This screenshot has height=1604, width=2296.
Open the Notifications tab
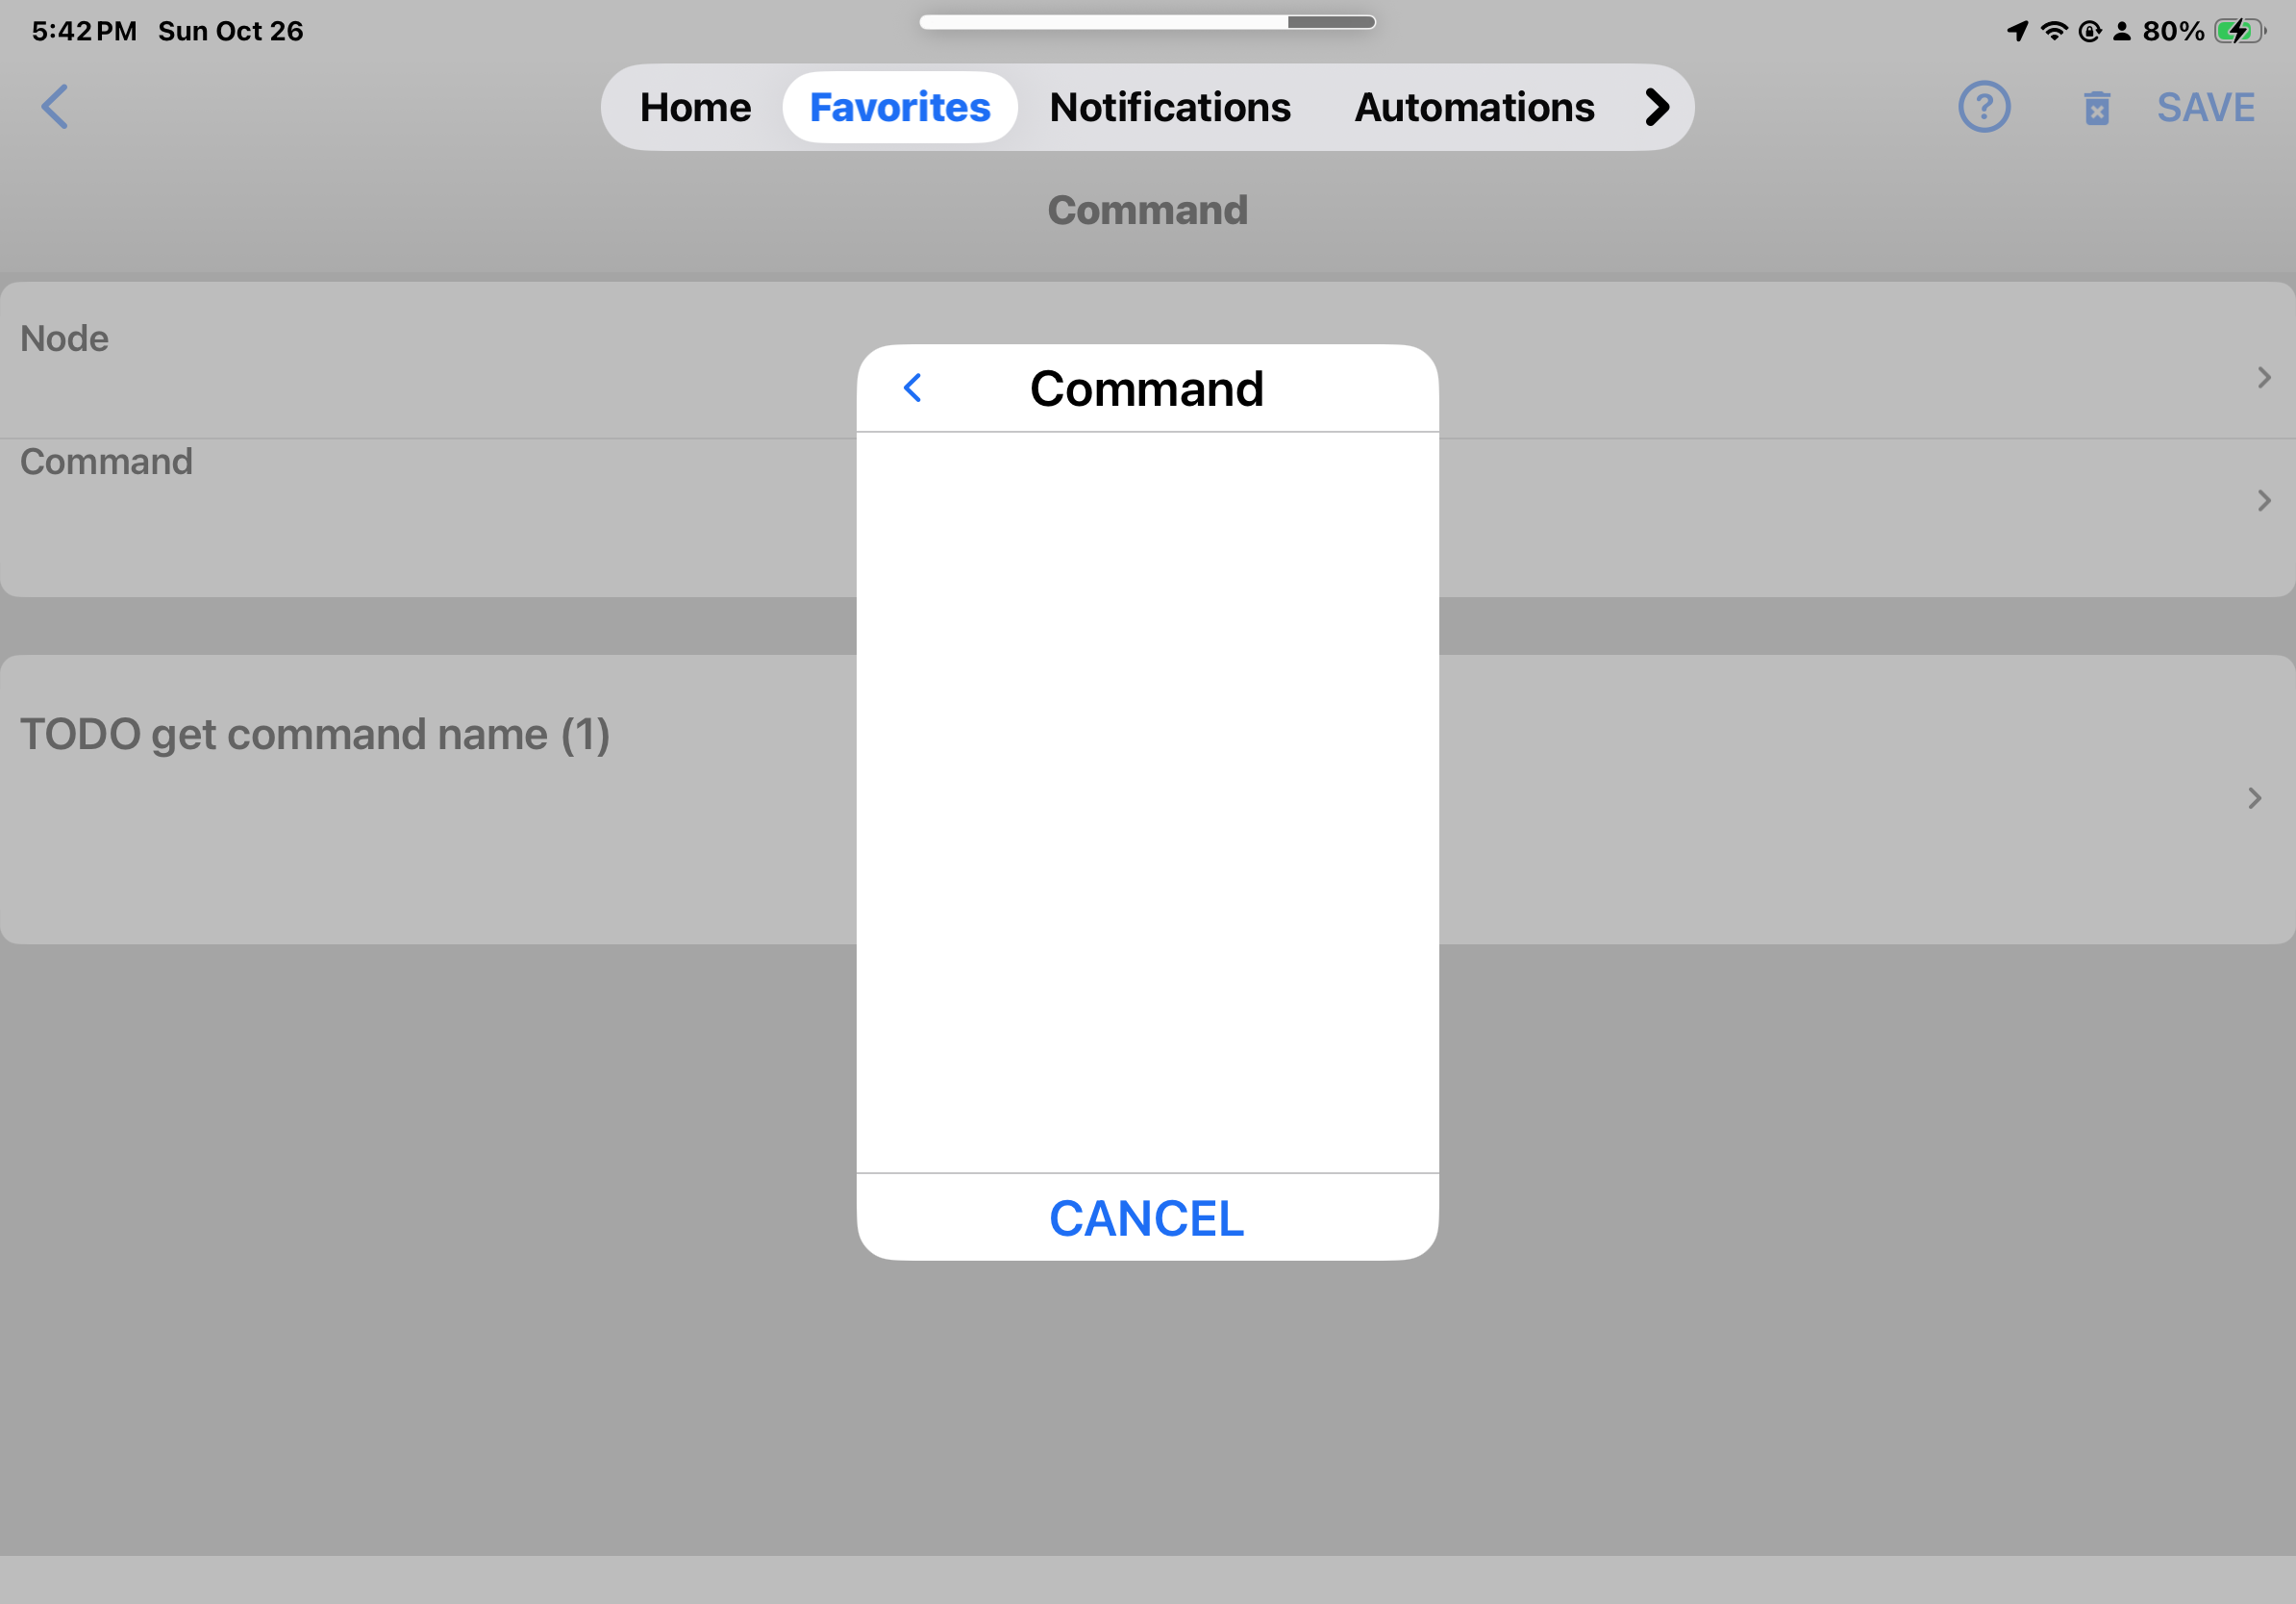click(1170, 107)
